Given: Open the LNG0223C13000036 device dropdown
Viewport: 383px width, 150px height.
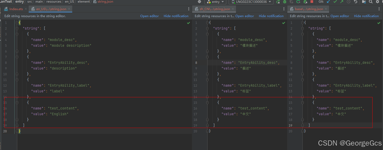Looking at the screenshot, I should pyautogui.click(x=251, y=2).
